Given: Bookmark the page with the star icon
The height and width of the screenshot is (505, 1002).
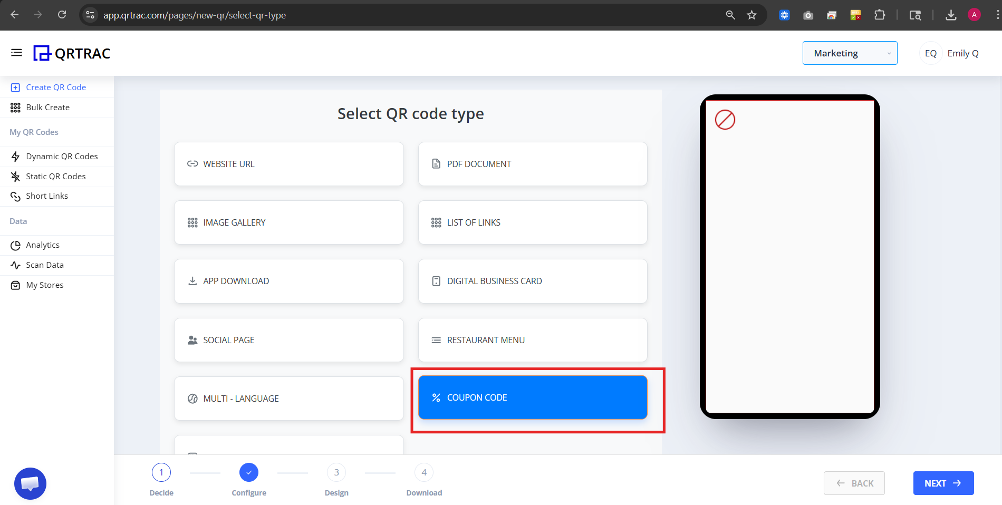Looking at the screenshot, I should [751, 15].
